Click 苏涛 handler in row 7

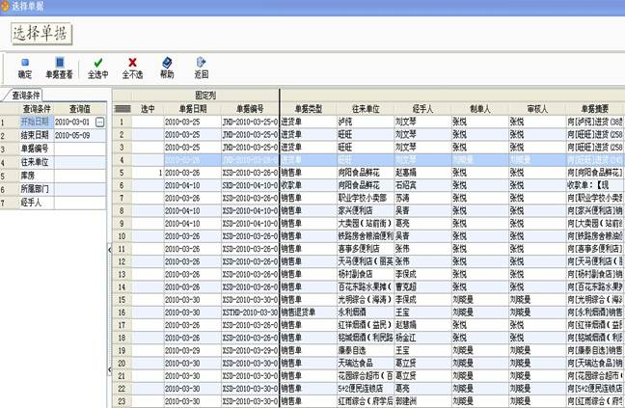[x=402, y=198]
